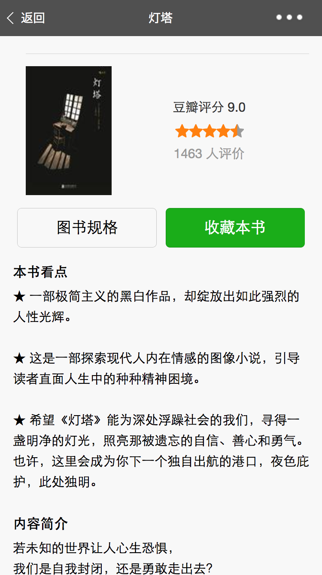Tap the green 收藏本书 button
The width and height of the screenshot is (322, 575).
point(235,228)
